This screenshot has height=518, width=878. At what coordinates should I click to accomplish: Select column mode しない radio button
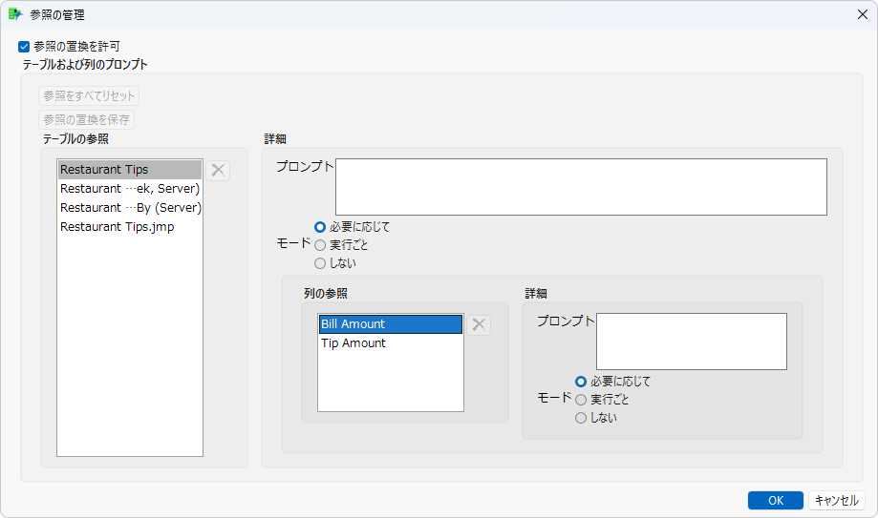click(581, 418)
